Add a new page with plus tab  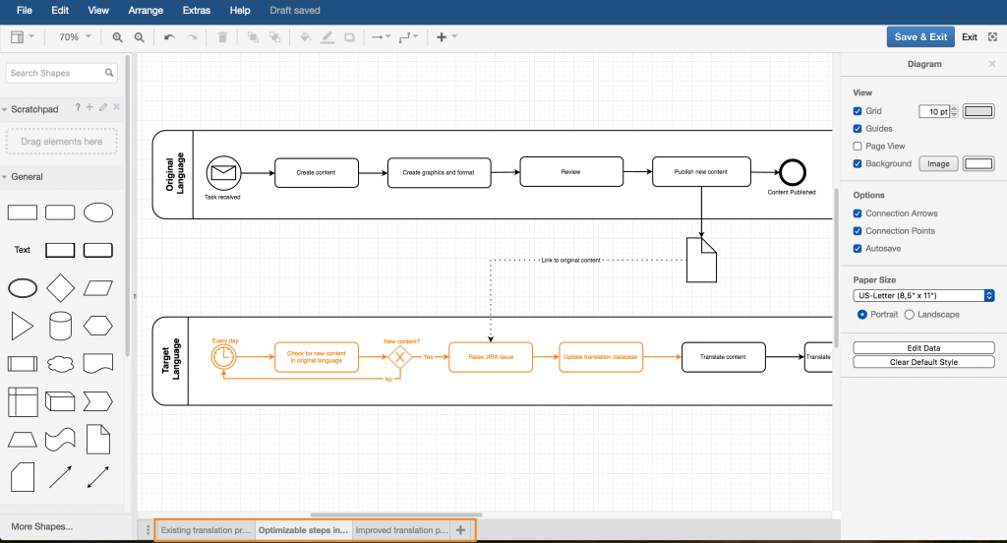pos(460,530)
